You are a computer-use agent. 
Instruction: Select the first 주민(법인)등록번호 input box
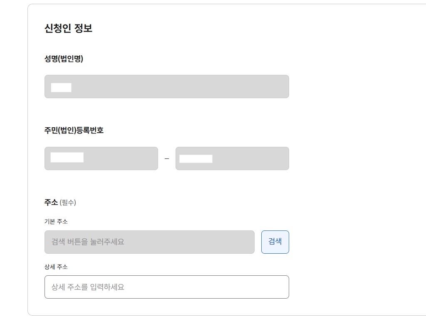coord(101,158)
